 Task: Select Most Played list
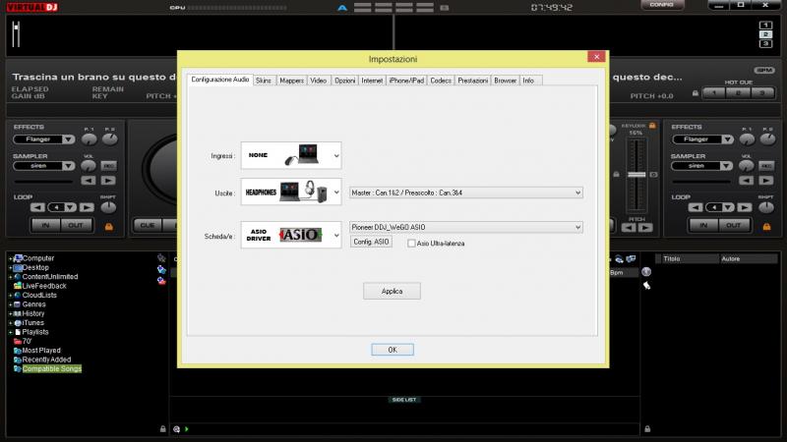pyautogui.click(x=41, y=351)
